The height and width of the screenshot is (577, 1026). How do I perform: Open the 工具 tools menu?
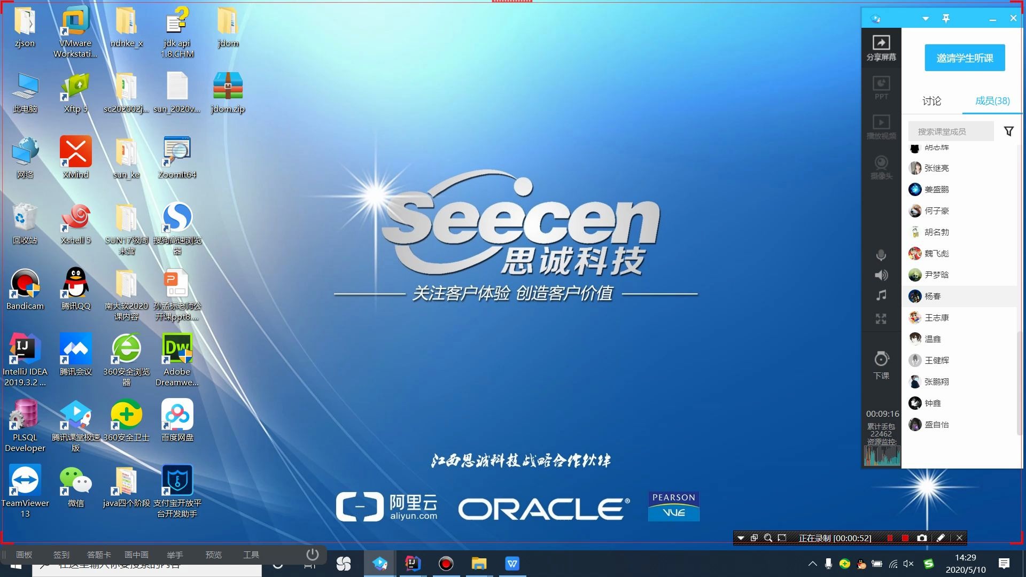251,555
